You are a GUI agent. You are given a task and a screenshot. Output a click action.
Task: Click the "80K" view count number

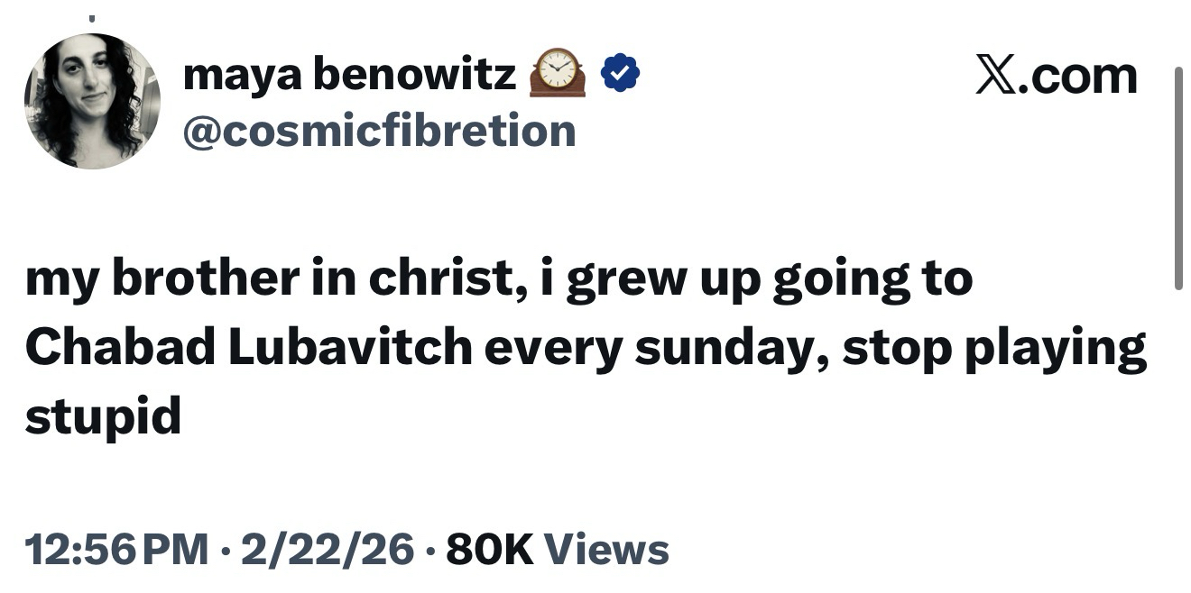[x=490, y=550]
